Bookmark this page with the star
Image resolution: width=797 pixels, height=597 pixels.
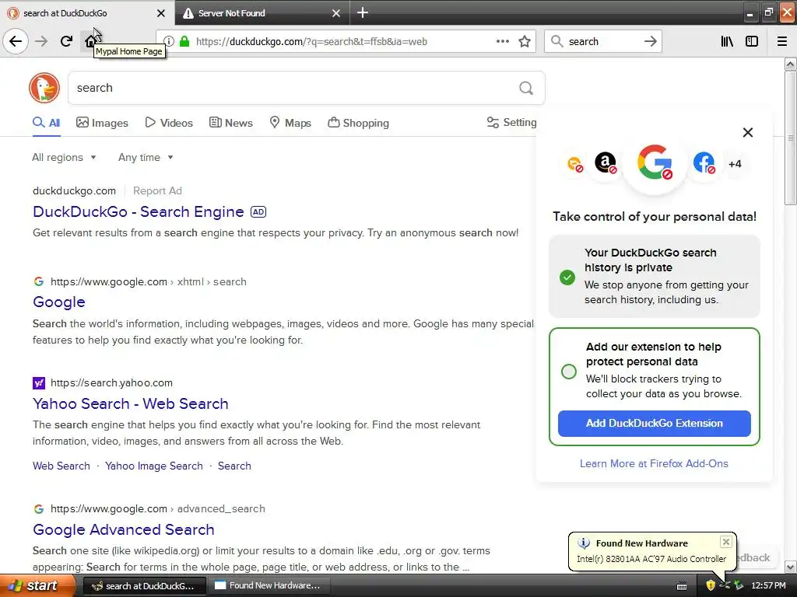point(525,41)
